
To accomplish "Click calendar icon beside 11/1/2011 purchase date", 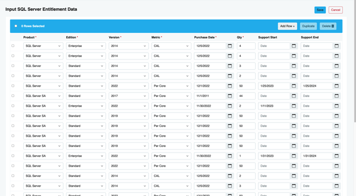I will click(230, 96).
